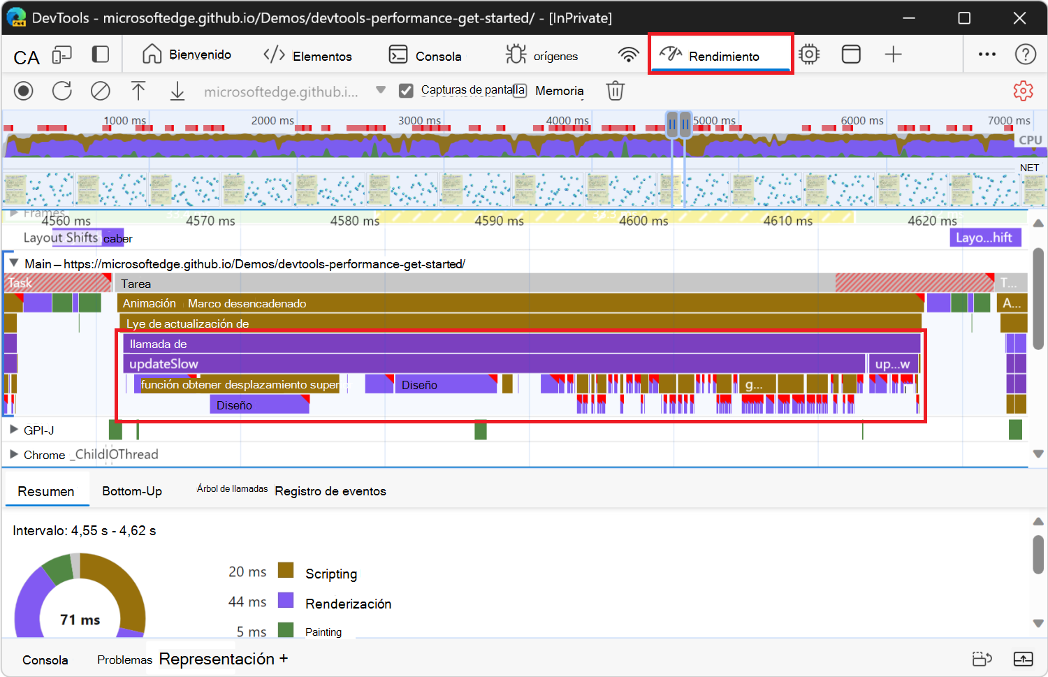Select the up...w flame bar
The width and height of the screenshot is (1048, 677).
click(x=893, y=364)
